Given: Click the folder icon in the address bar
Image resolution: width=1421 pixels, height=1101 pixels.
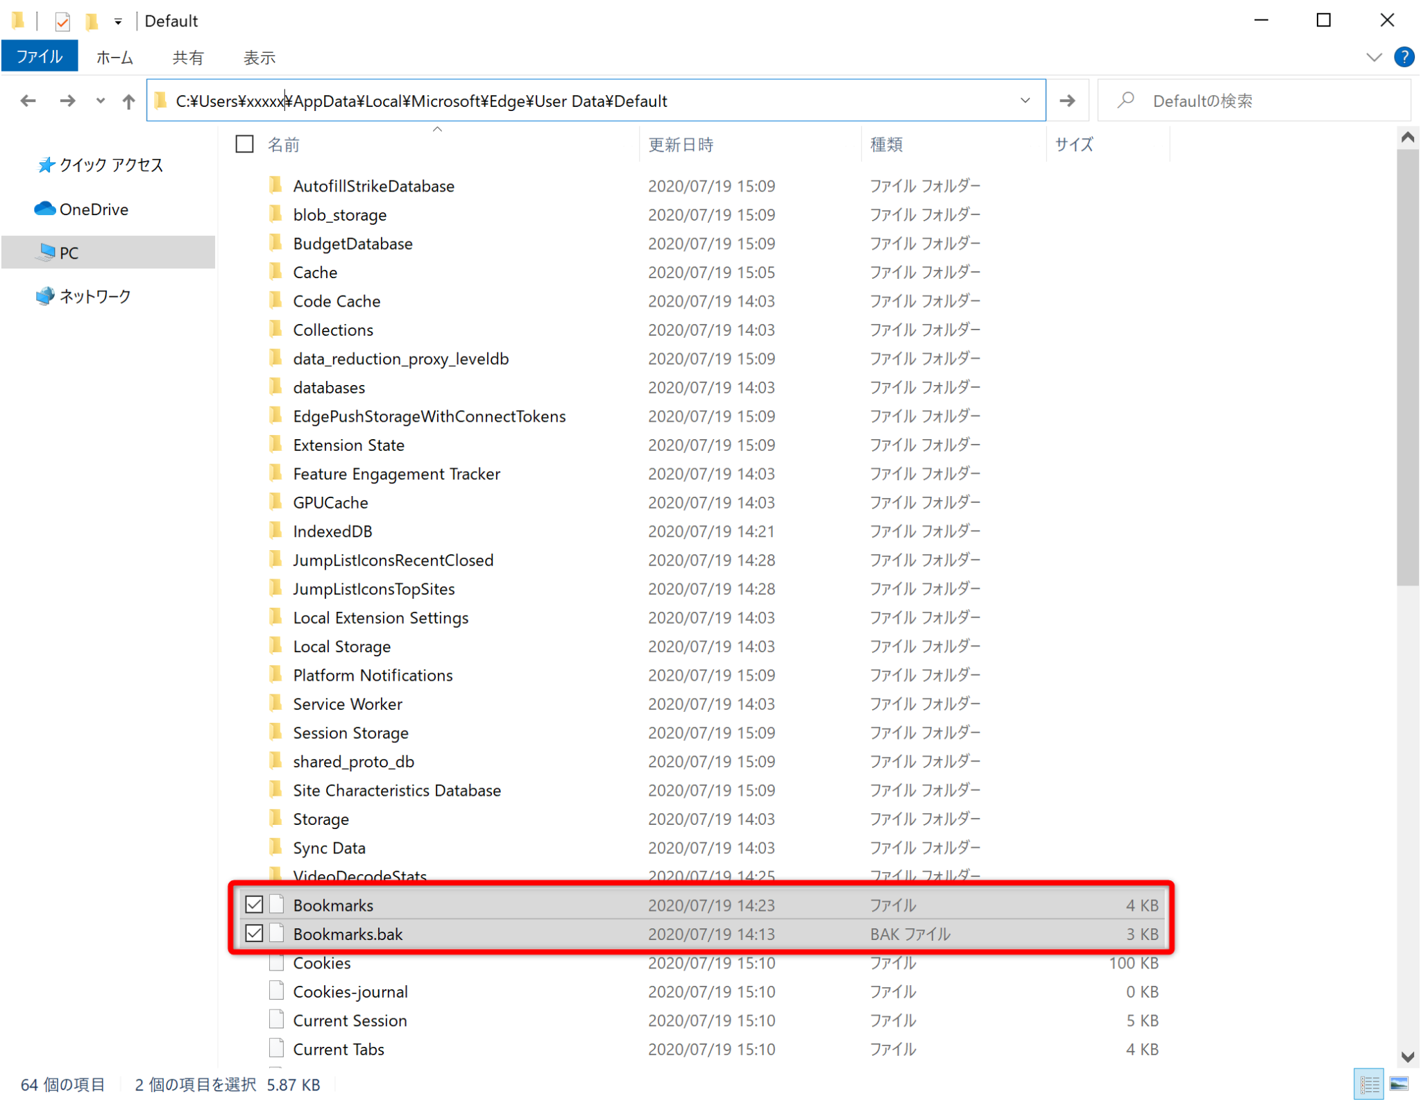Looking at the screenshot, I should [161, 100].
